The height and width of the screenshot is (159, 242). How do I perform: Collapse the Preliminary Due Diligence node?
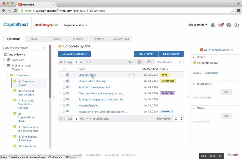pos(4,65)
